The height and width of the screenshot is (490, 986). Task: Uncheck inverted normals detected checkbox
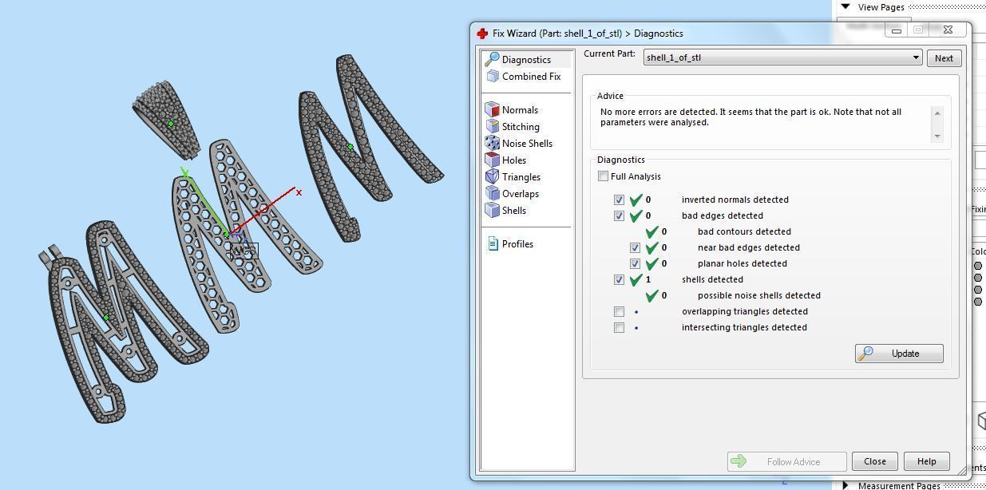[619, 200]
